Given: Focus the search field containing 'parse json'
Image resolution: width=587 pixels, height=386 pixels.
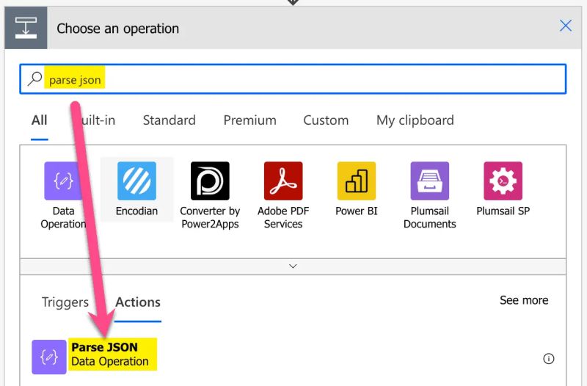Looking at the screenshot, I should pyautogui.click(x=293, y=79).
